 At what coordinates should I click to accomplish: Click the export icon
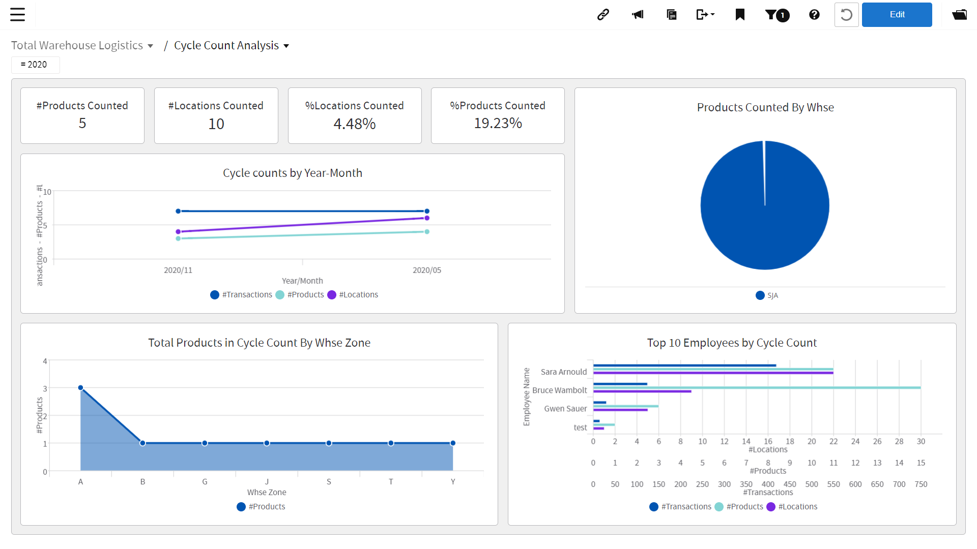pos(703,15)
